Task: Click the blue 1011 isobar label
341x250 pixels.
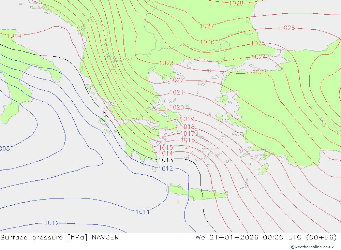Action: tap(143, 212)
